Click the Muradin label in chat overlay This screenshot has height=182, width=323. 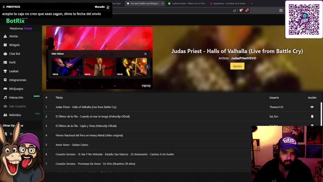tap(100, 7)
